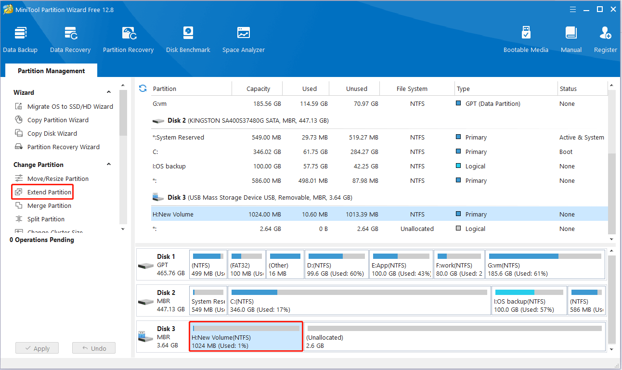This screenshot has width=622, height=370.
Task: Select Disk 1 drive icon in disk map
Action: click(x=145, y=266)
